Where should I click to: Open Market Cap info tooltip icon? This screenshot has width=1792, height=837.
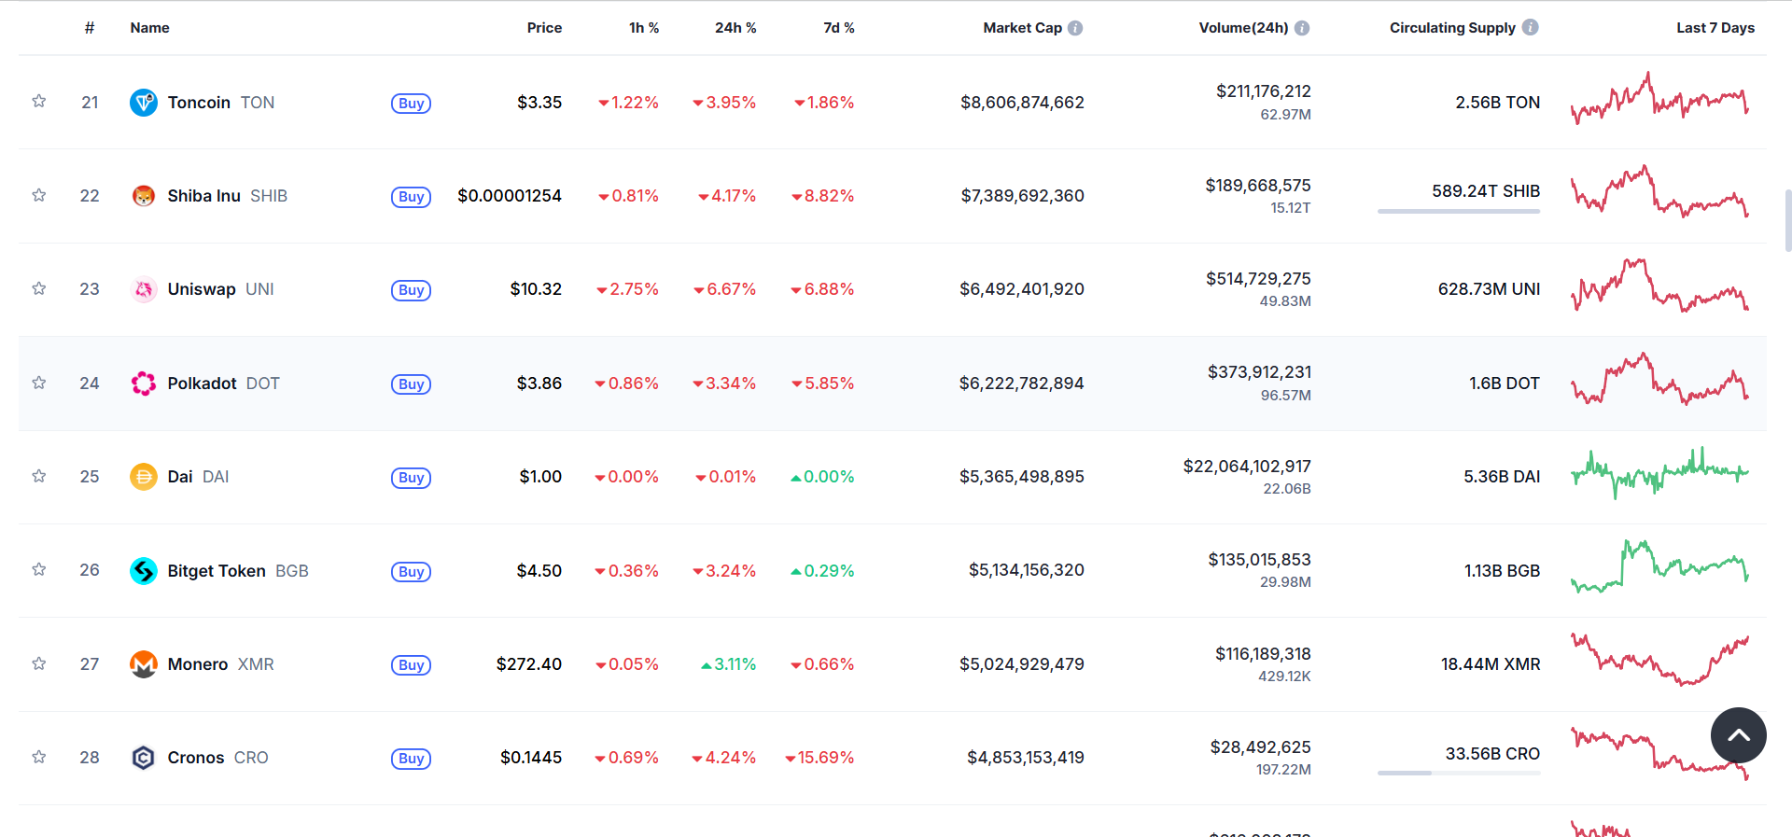click(x=1075, y=28)
